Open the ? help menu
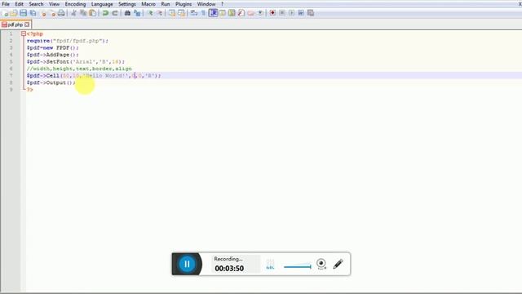This screenshot has width=522, height=294. [222, 4]
